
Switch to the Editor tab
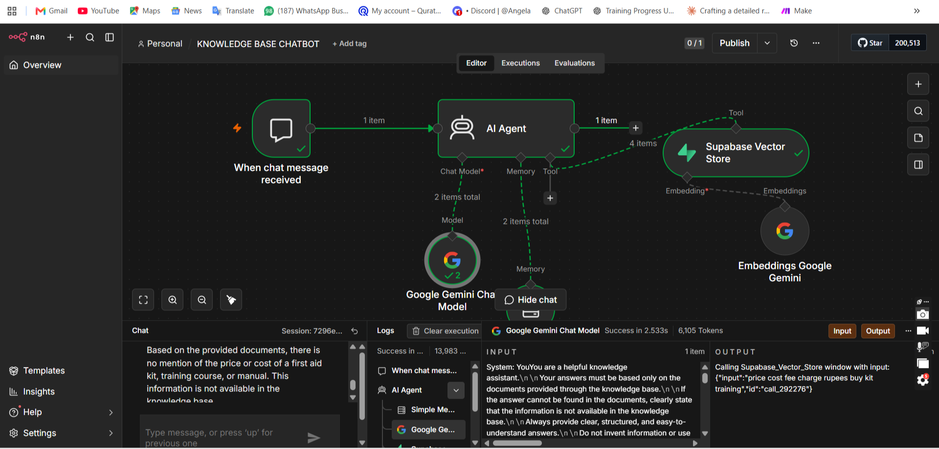(476, 63)
